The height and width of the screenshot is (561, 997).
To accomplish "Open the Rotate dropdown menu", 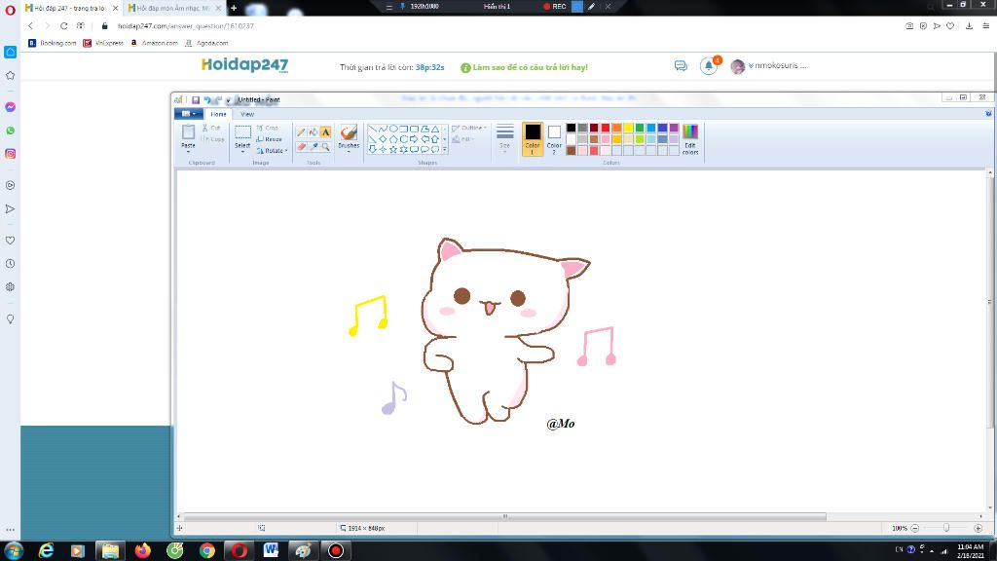I will (273, 151).
